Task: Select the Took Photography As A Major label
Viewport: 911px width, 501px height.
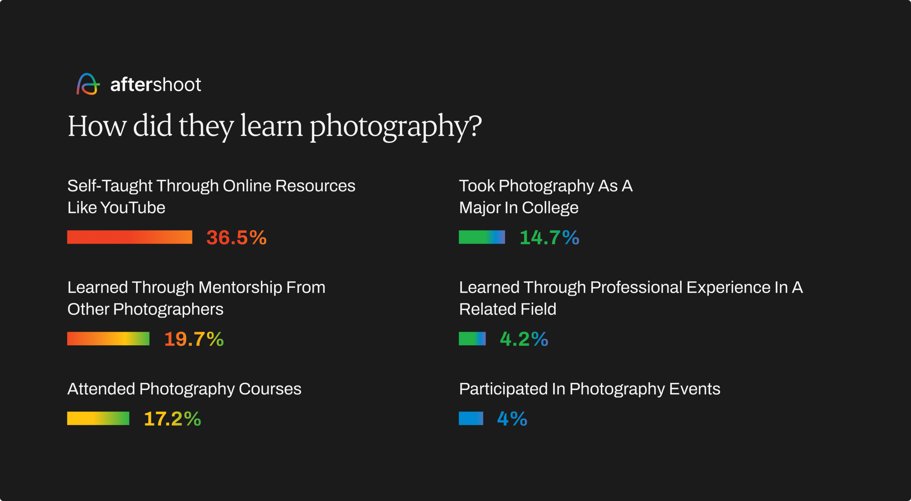Action: tap(546, 196)
